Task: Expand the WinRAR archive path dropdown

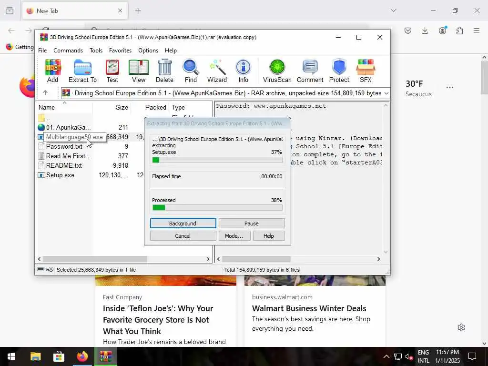Action: point(386,93)
